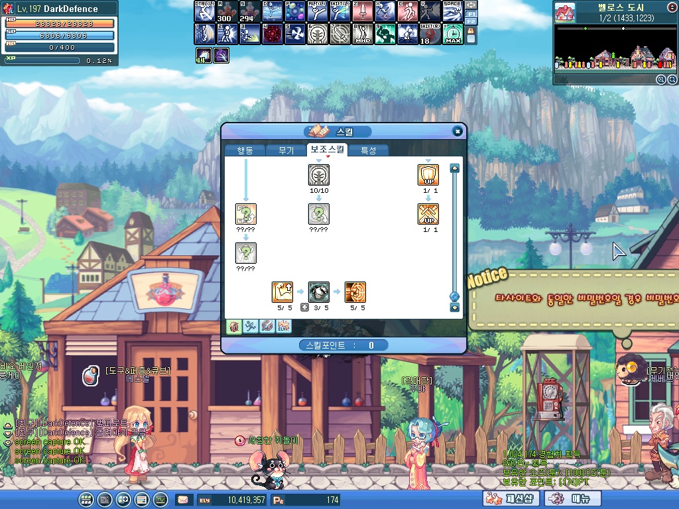Switch to the 무기 skill tab
679x509 pixels.
point(286,150)
